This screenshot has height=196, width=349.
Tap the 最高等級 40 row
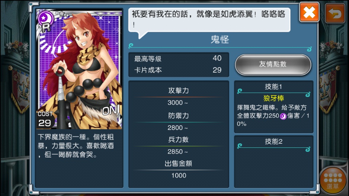[x=178, y=59]
